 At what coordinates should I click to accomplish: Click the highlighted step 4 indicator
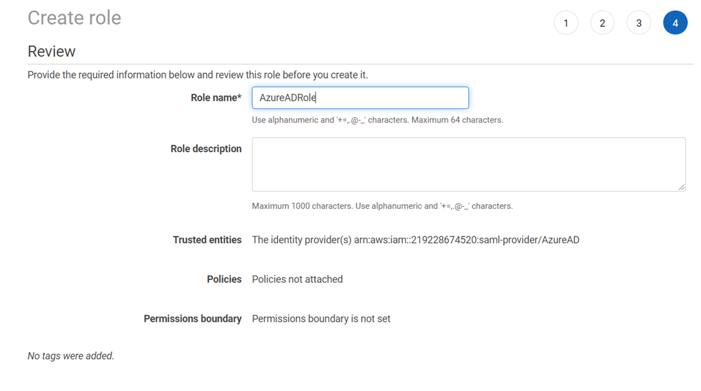pyautogui.click(x=675, y=23)
